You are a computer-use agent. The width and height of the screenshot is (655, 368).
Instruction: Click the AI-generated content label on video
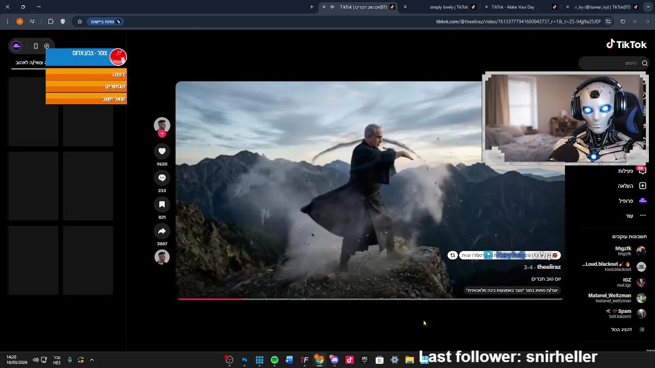[x=512, y=290]
